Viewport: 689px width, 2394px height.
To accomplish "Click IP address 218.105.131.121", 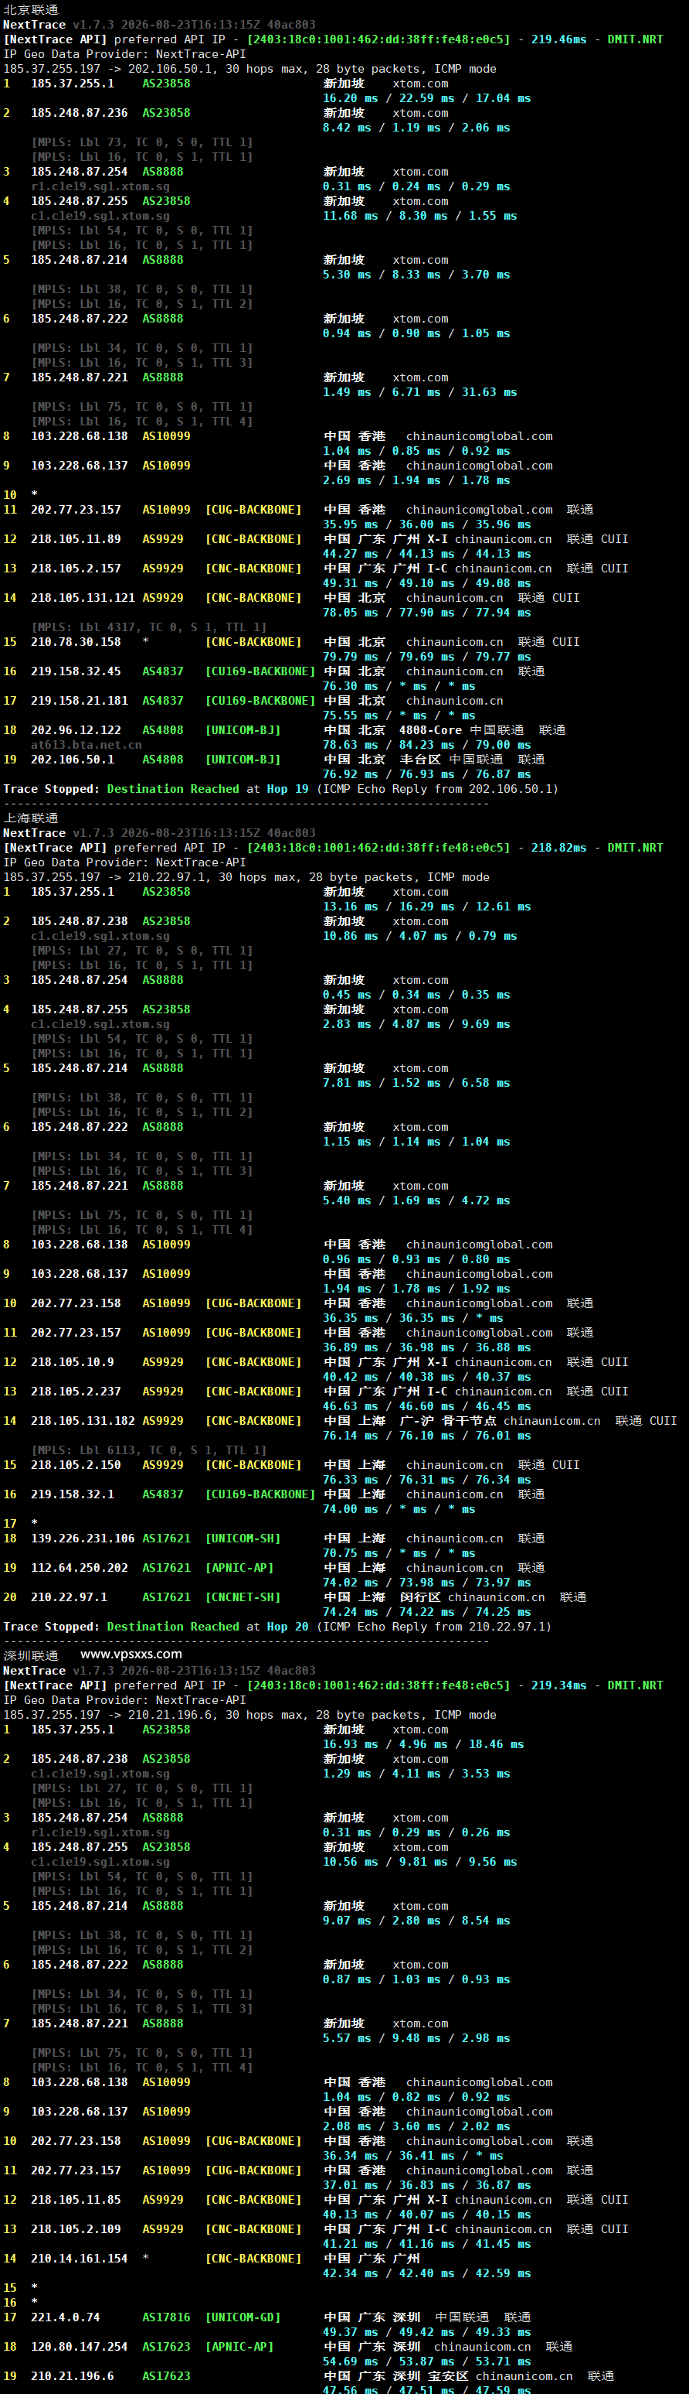I will (x=83, y=598).
